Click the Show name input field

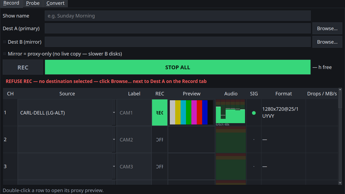click(178, 16)
